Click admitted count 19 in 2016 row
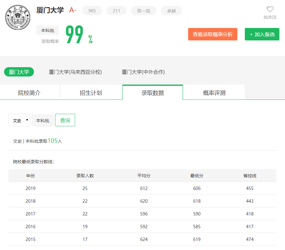Image resolution: width=285 pixels, height=250 pixels. 85,226
